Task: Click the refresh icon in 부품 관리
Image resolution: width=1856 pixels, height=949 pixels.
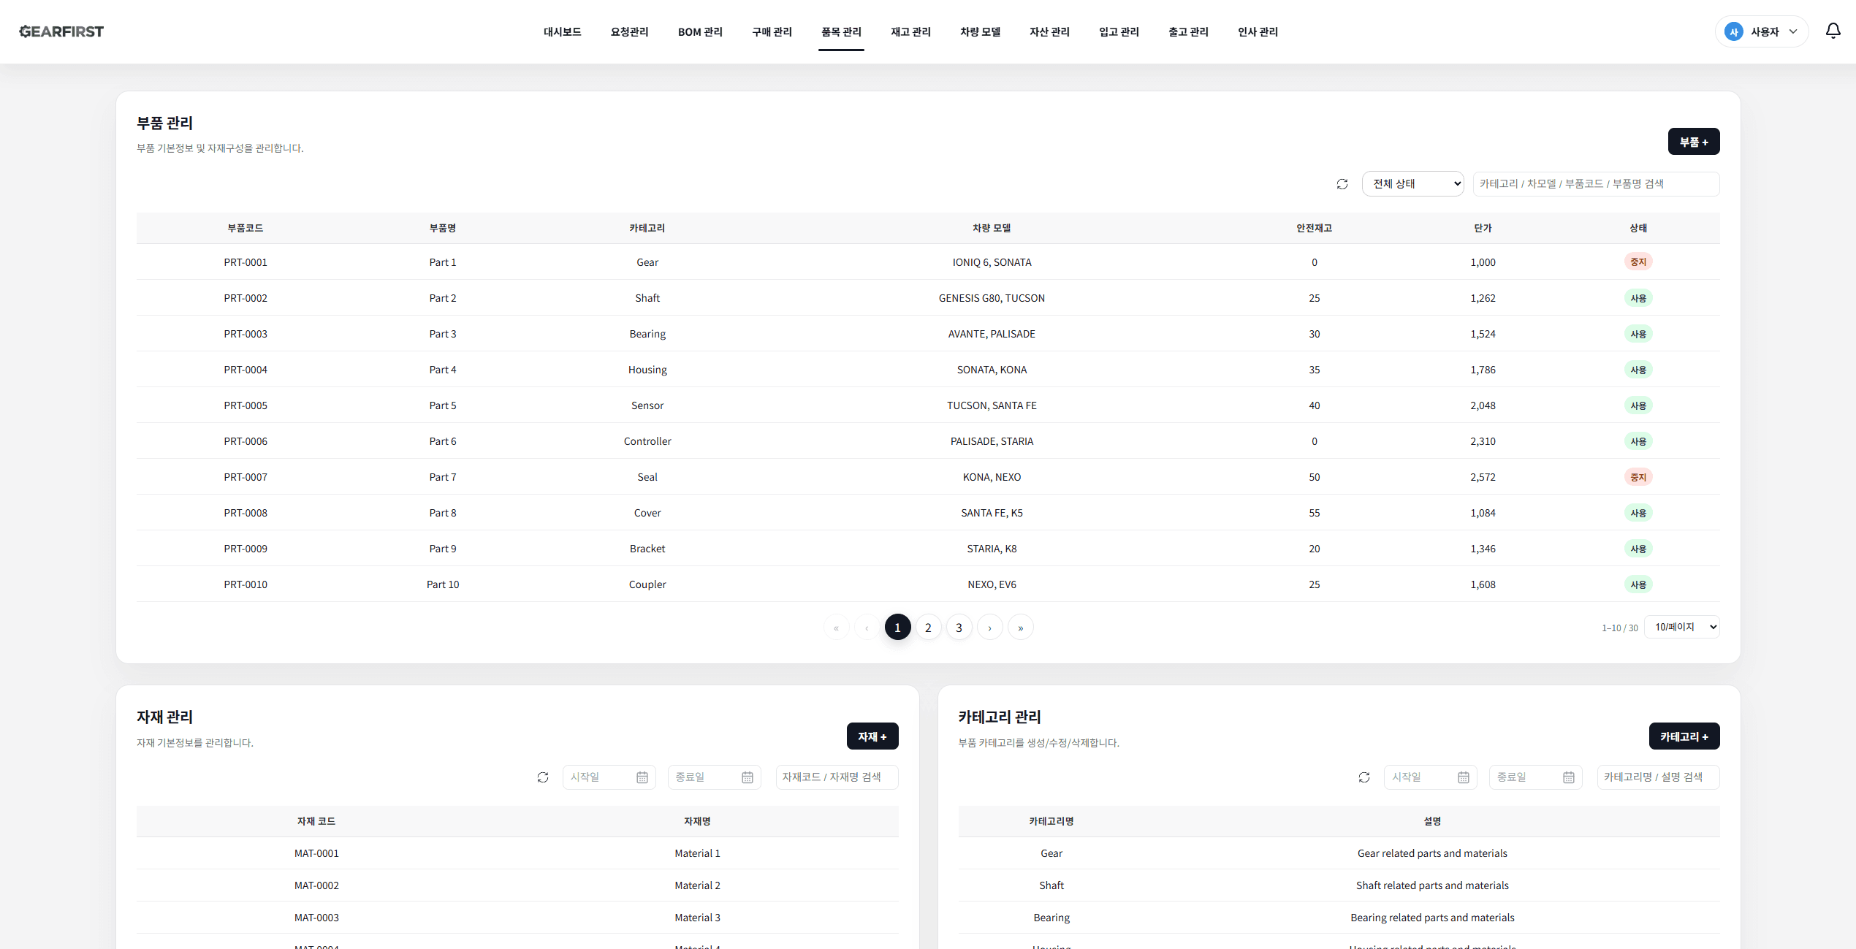Action: point(1342,184)
